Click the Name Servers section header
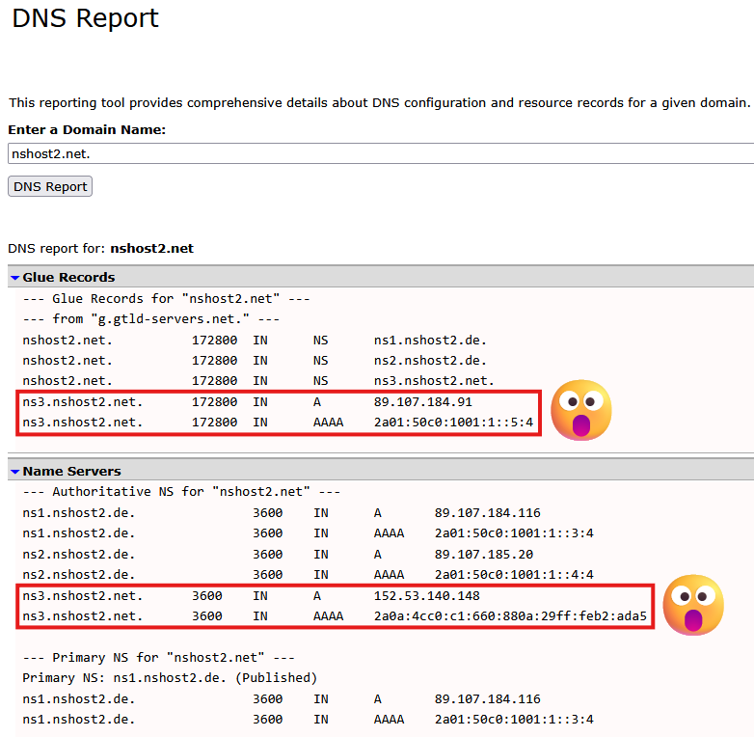754x737 pixels. pos(381,471)
